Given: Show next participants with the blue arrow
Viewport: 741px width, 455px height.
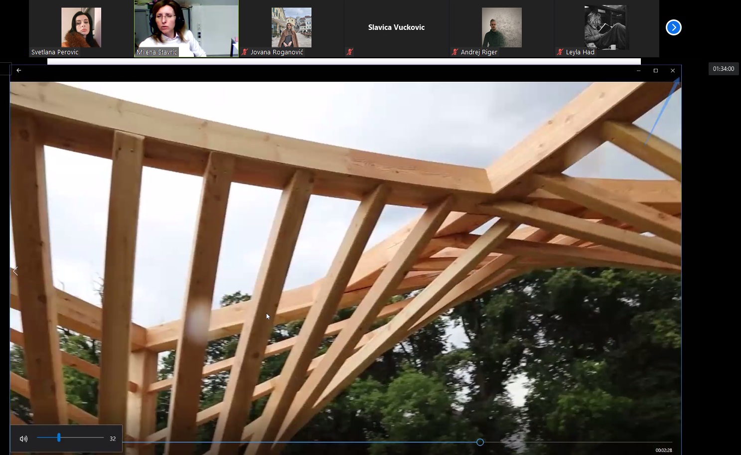Looking at the screenshot, I should coord(673,27).
